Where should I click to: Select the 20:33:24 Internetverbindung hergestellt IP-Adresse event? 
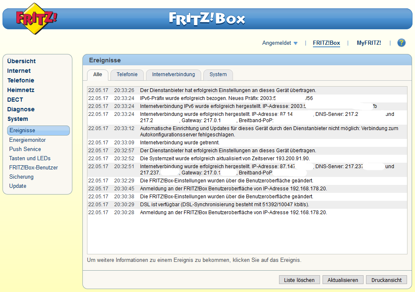(x=247, y=117)
